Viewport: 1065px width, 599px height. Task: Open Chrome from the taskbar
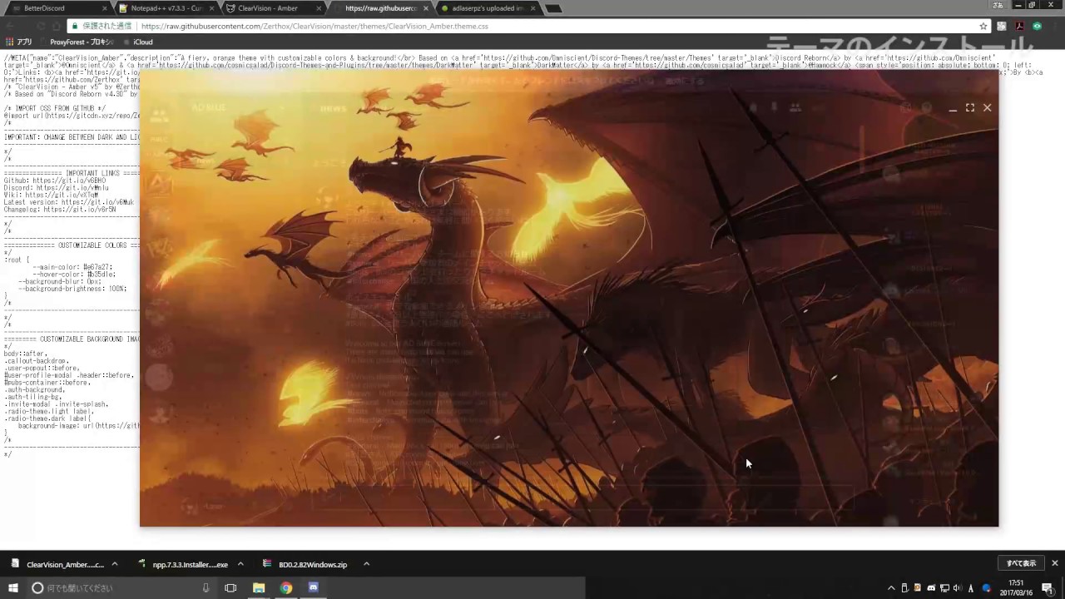(x=286, y=587)
